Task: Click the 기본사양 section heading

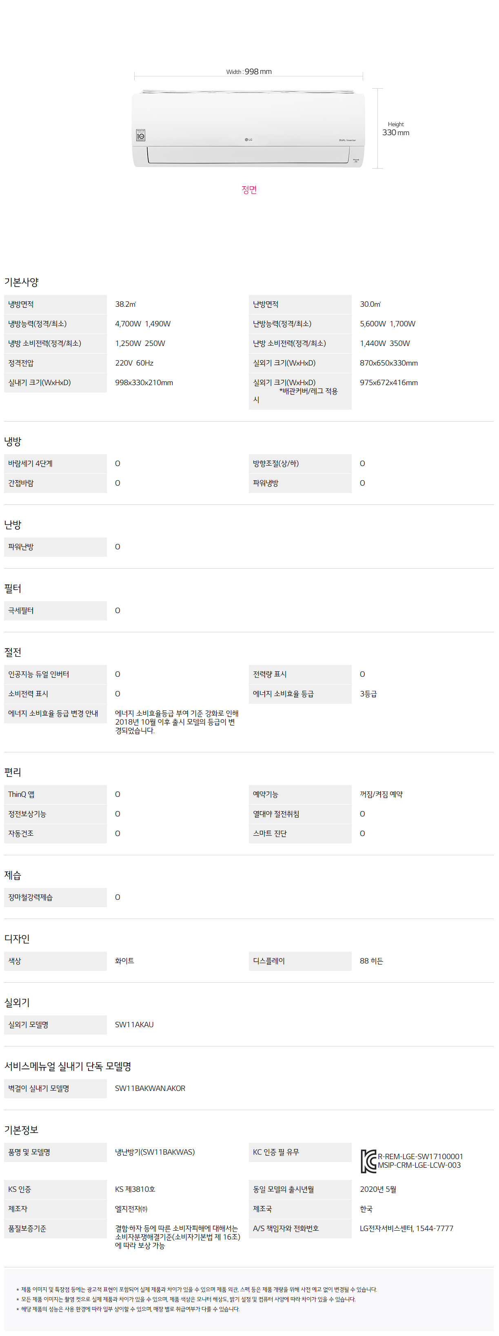Action: [22, 282]
